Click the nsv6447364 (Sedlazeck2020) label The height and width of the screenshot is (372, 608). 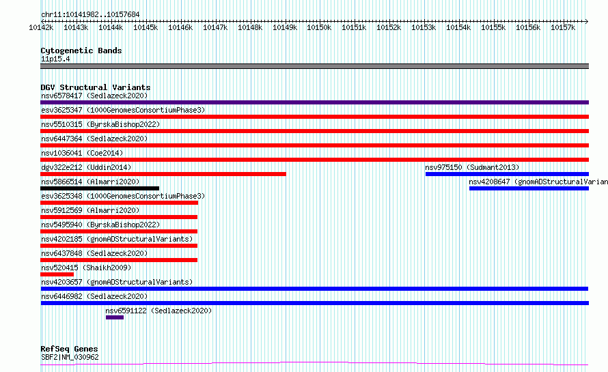94,139
